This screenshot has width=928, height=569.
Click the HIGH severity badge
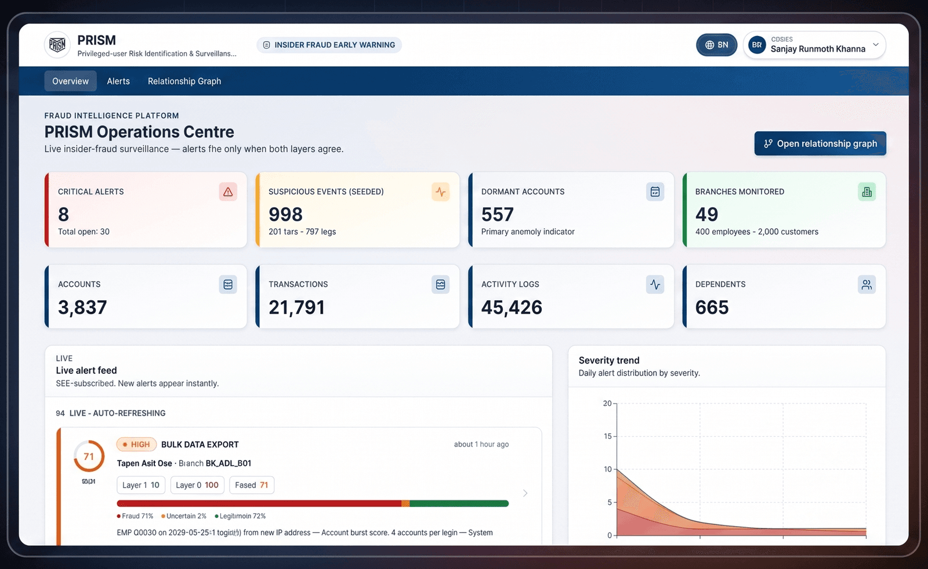tap(136, 444)
